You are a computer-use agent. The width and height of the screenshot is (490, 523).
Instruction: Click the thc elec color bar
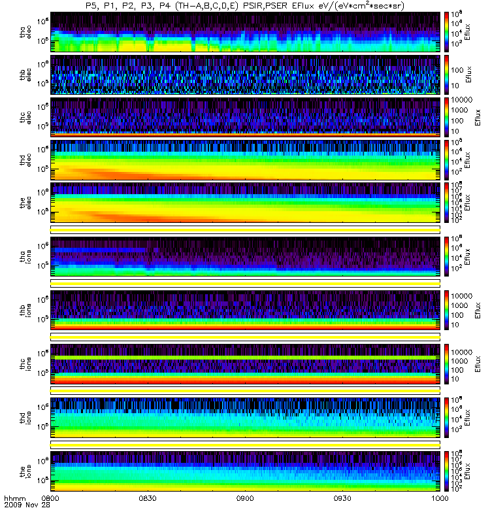[447, 117]
